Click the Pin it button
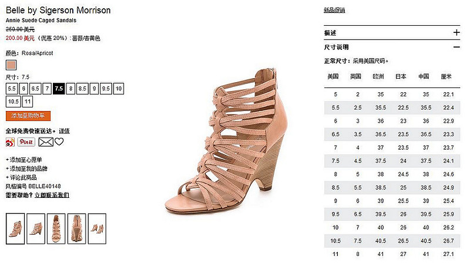Viewport: 470px width, 266px height. 26,142
